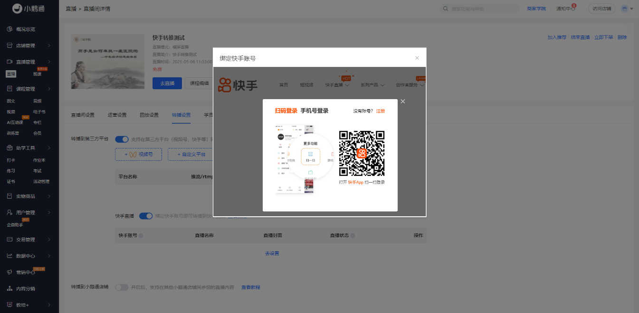Screen dimensions: 639x313
Task: Focus the top search input field
Action: pos(479,9)
